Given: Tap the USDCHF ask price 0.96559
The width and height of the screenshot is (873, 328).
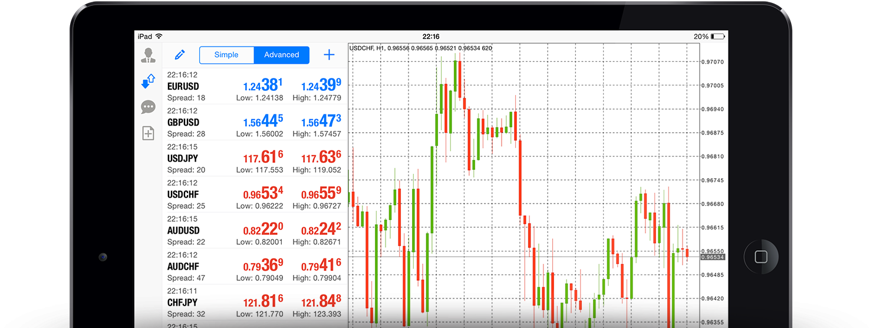Looking at the screenshot, I should pos(321,194).
